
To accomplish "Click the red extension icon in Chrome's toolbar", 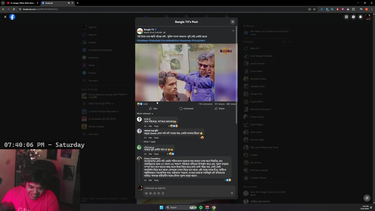I will [337, 9].
